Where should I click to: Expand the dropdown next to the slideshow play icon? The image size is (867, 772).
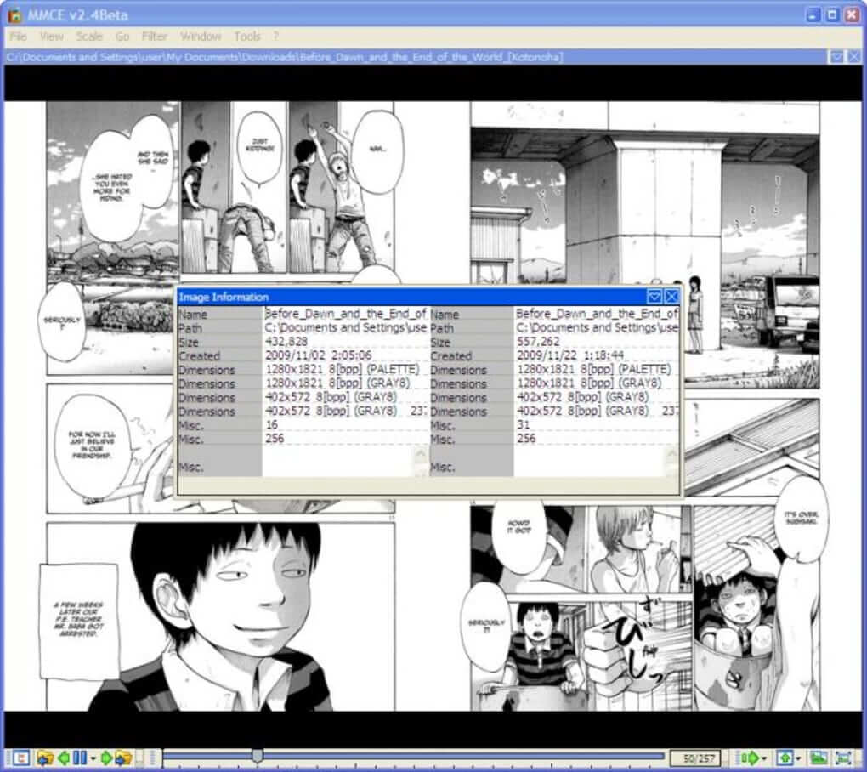tap(764, 758)
